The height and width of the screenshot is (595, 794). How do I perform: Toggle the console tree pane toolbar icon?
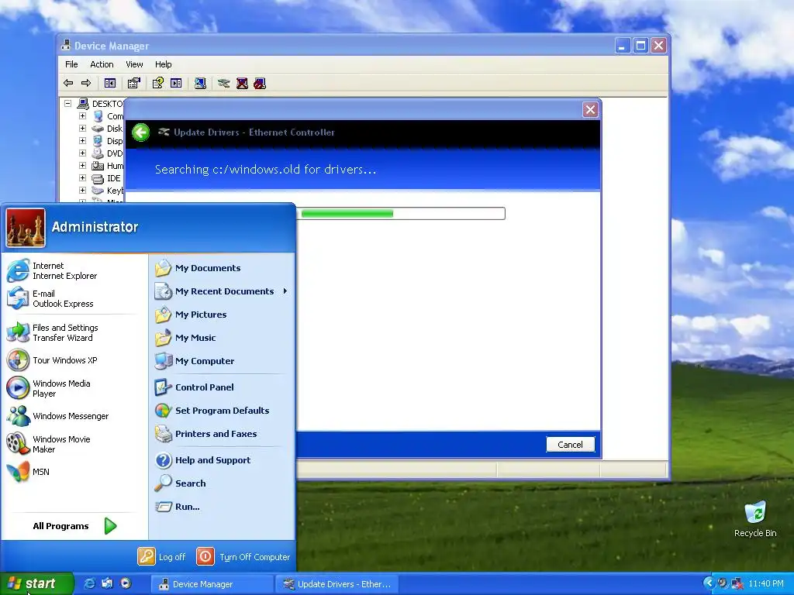click(x=110, y=83)
